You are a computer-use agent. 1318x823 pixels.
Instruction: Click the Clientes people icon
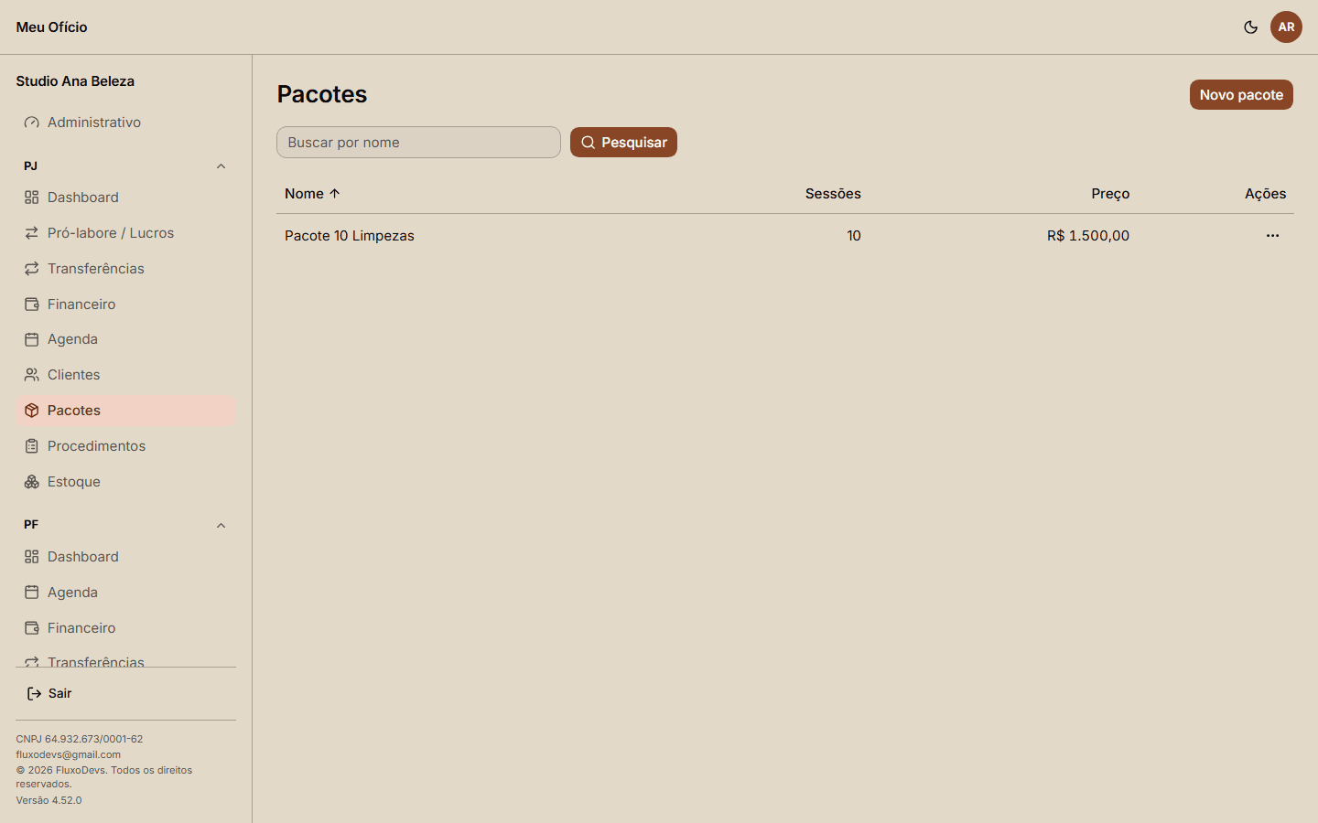pos(32,375)
